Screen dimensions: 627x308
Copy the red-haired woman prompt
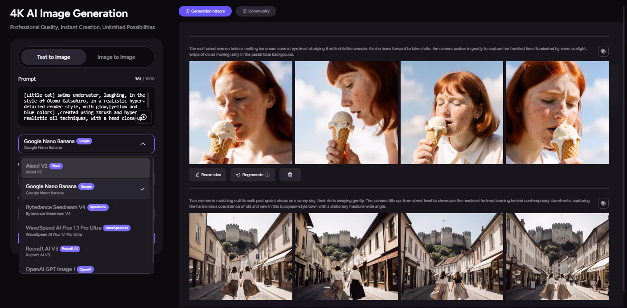tap(603, 51)
